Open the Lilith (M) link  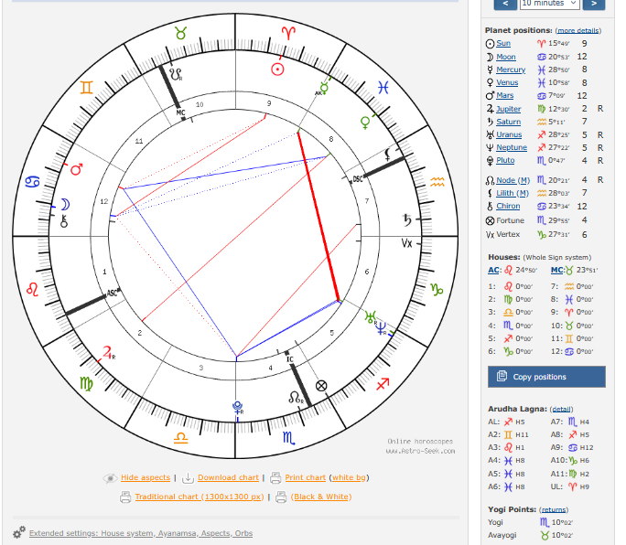[x=513, y=193]
